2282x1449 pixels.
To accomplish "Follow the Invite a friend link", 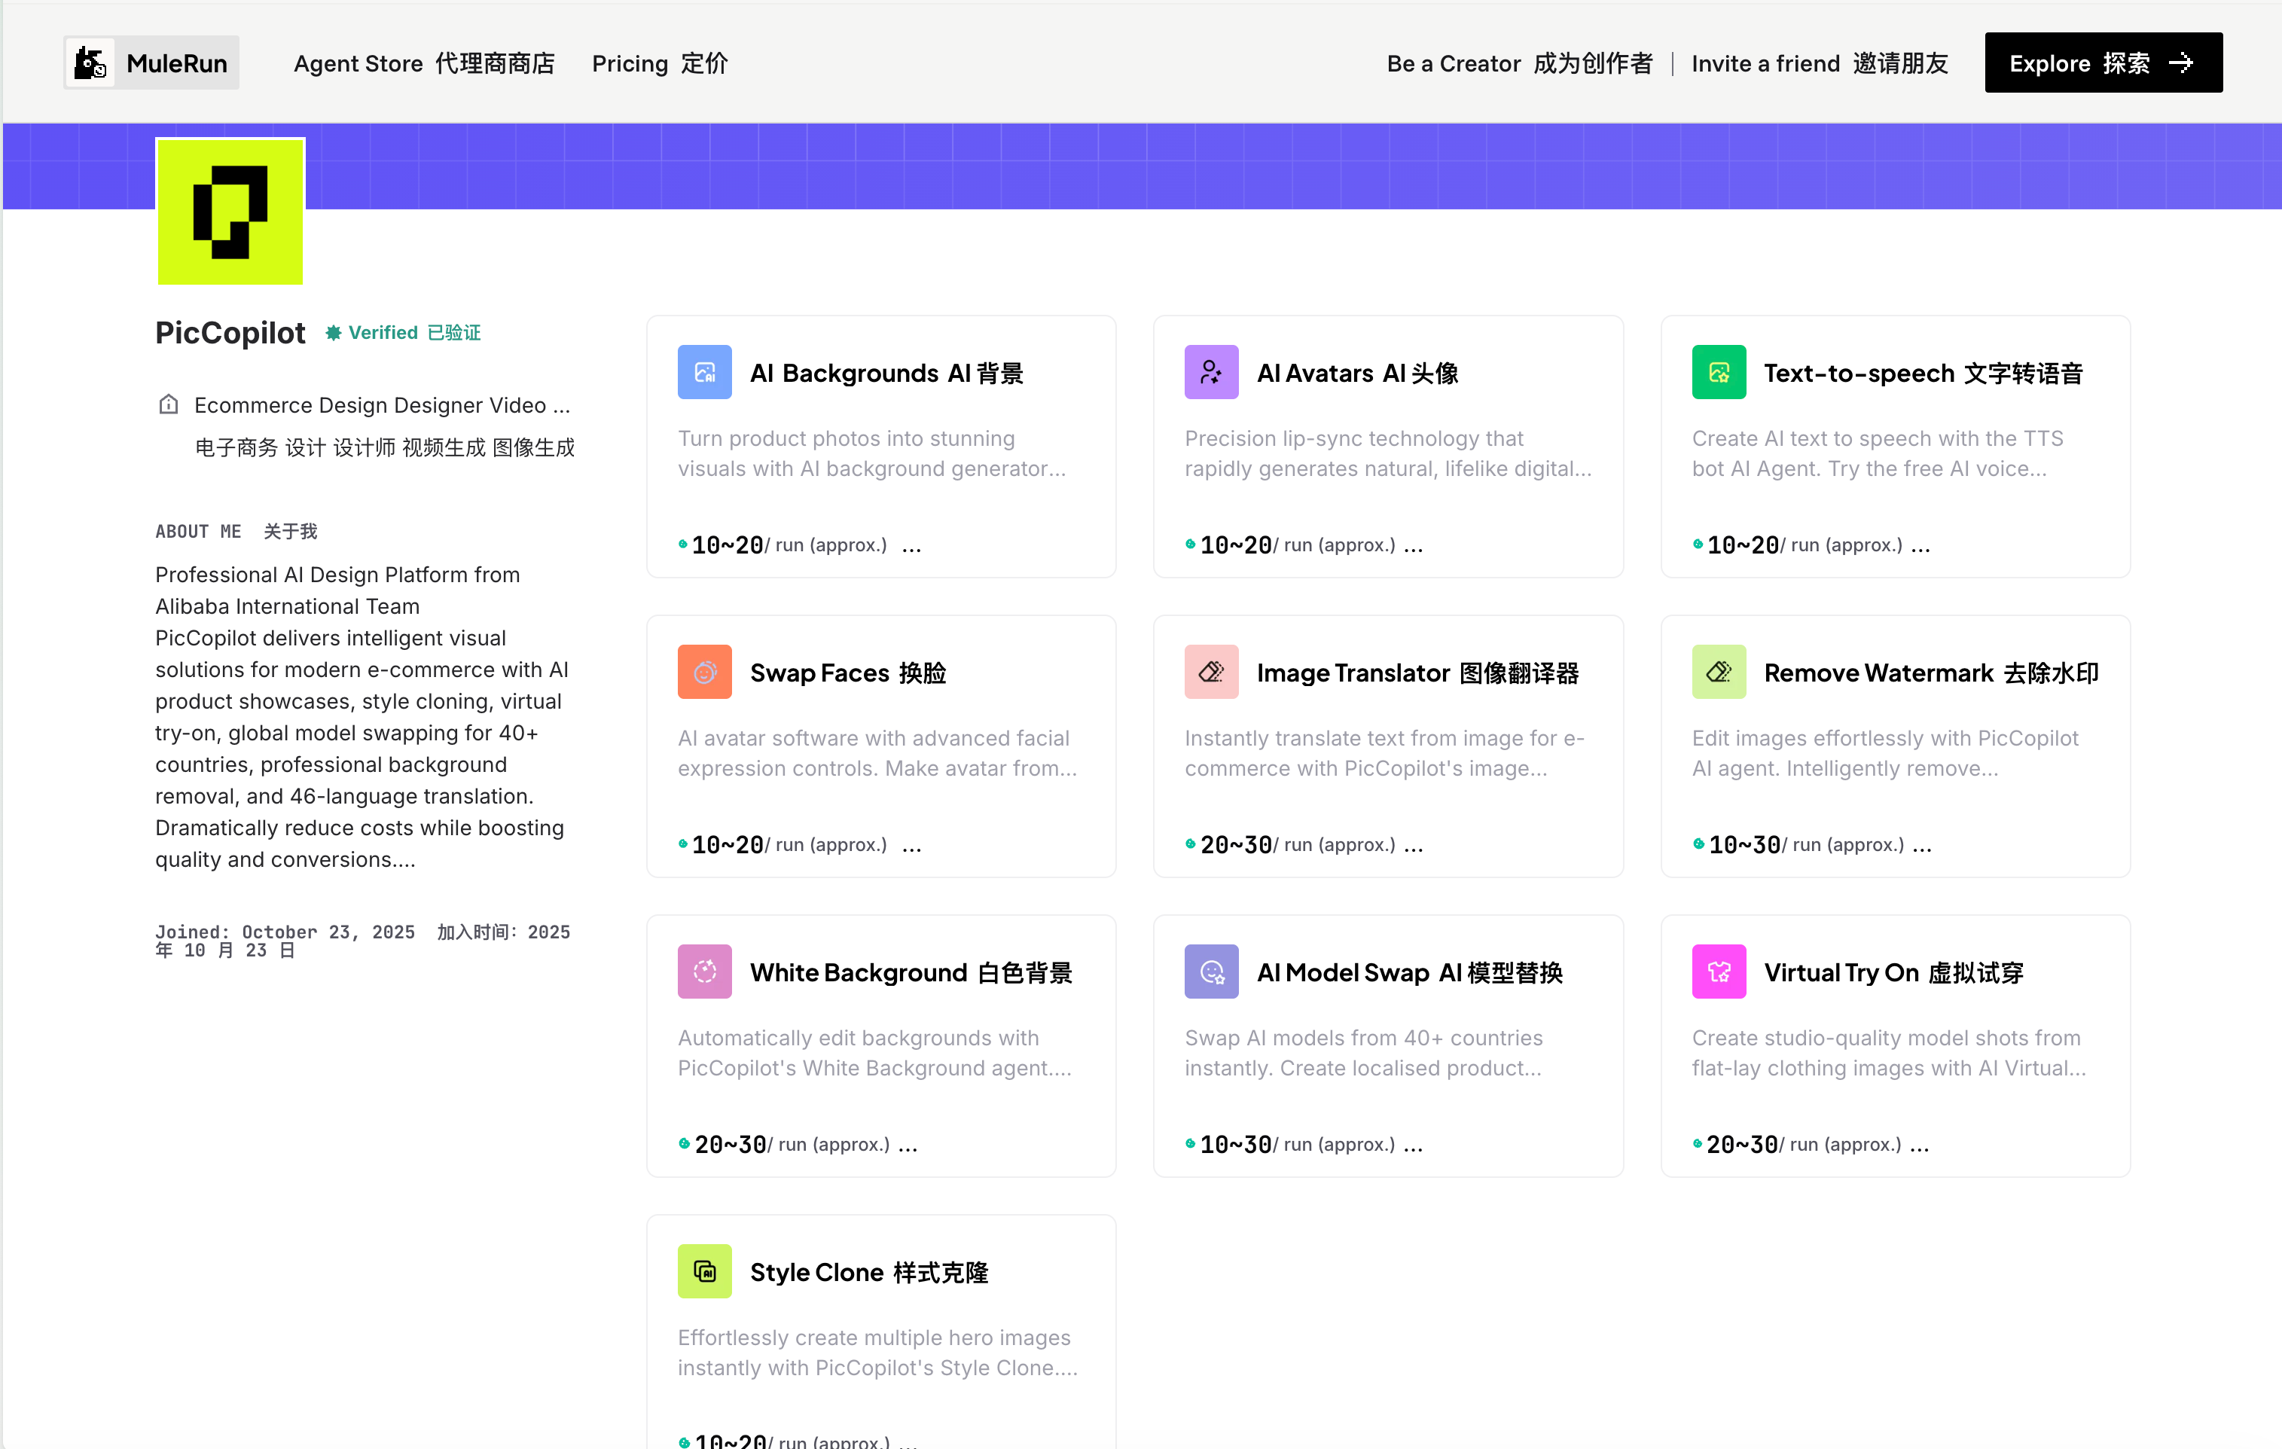I will click(1820, 63).
